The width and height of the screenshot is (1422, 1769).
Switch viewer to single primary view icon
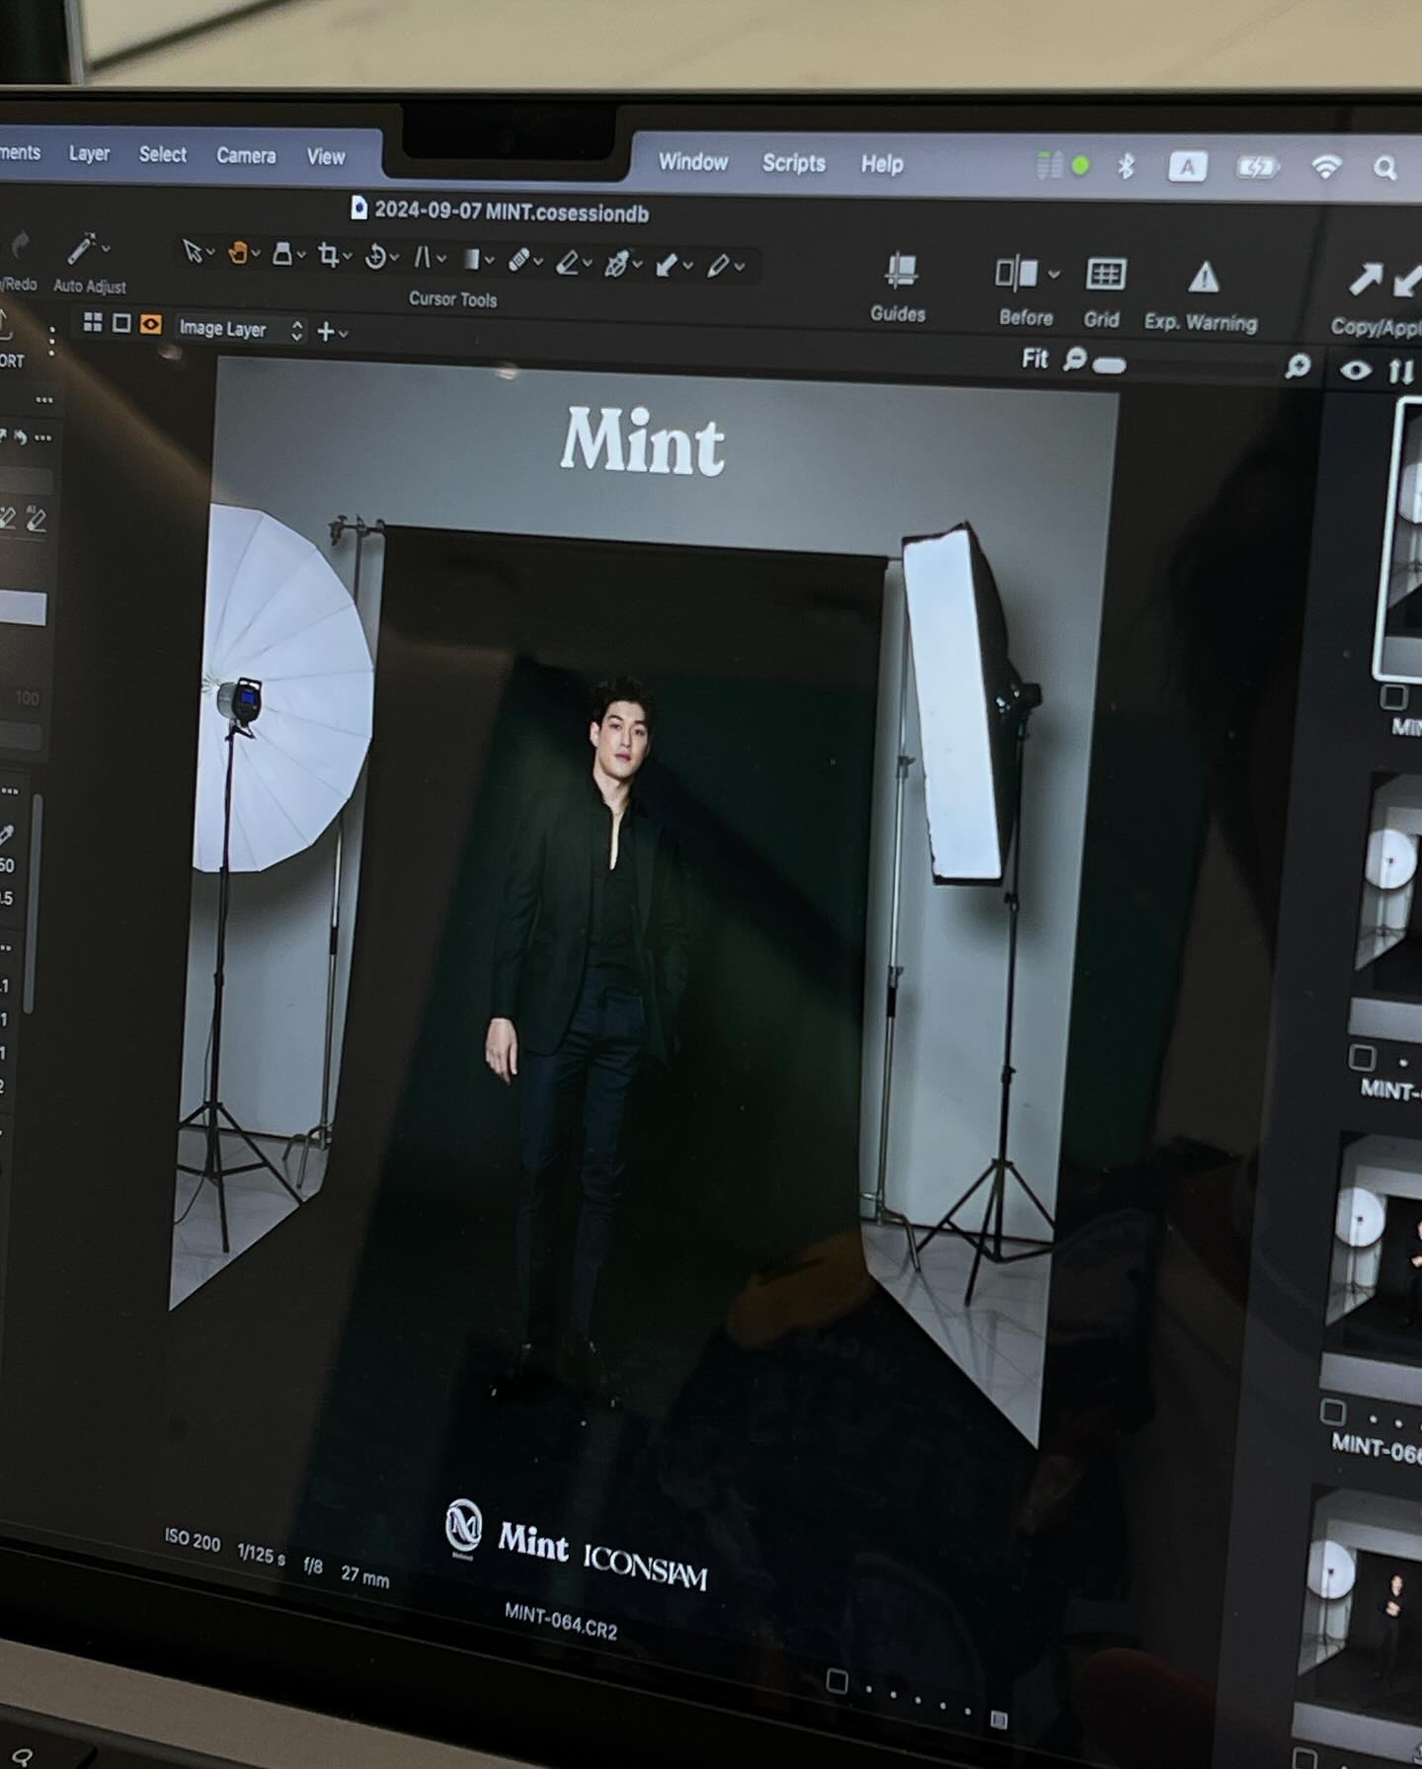tap(121, 323)
